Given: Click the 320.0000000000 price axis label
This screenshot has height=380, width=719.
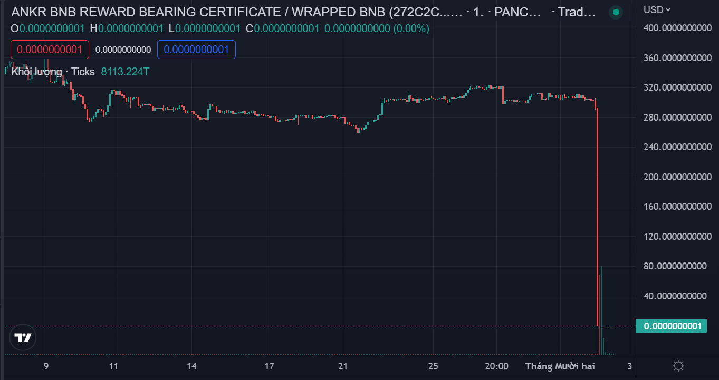Looking at the screenshot, I should coord(677,87).
